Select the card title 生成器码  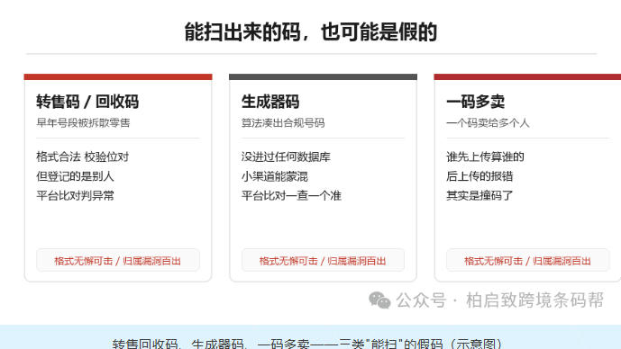pyautogui.click(x=270, y=102)
